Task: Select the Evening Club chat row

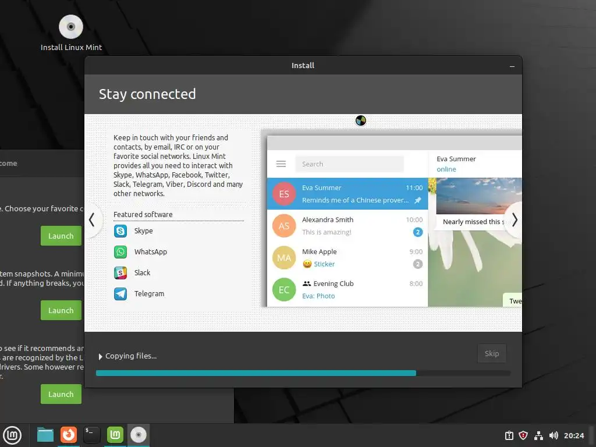Action: click(347, 290)
